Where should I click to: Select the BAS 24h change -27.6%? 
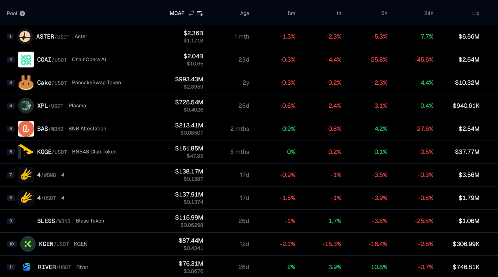tap(424, 129)
